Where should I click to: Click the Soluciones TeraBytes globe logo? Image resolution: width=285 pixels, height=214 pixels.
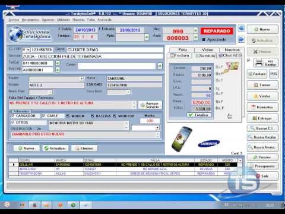tap(30, 34)
